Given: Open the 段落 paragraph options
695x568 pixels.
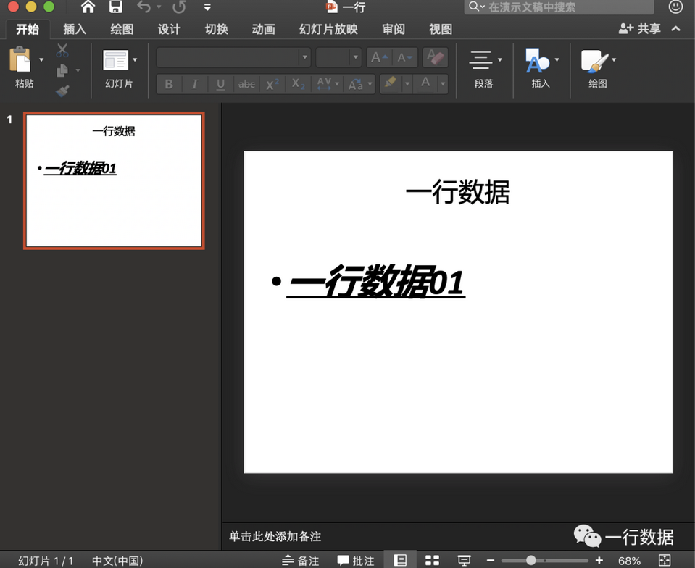Looking at the screenshot, I should coord(484,69).
